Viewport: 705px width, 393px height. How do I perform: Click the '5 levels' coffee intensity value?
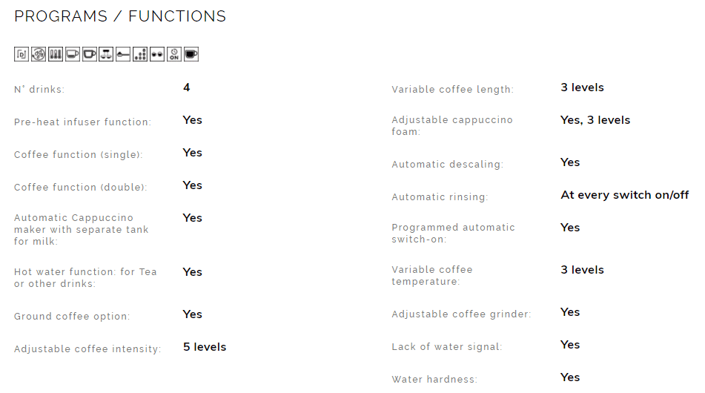tap(205, 347)
